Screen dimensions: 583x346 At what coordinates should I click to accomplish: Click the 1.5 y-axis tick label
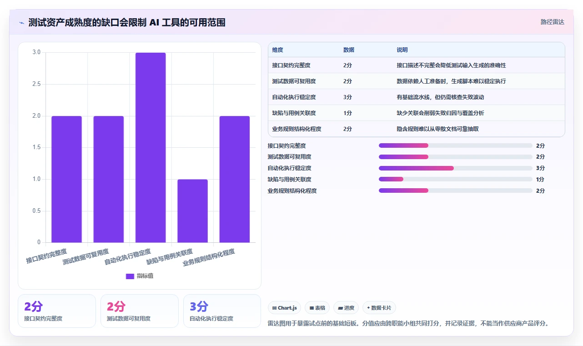(x=36, y=147)
